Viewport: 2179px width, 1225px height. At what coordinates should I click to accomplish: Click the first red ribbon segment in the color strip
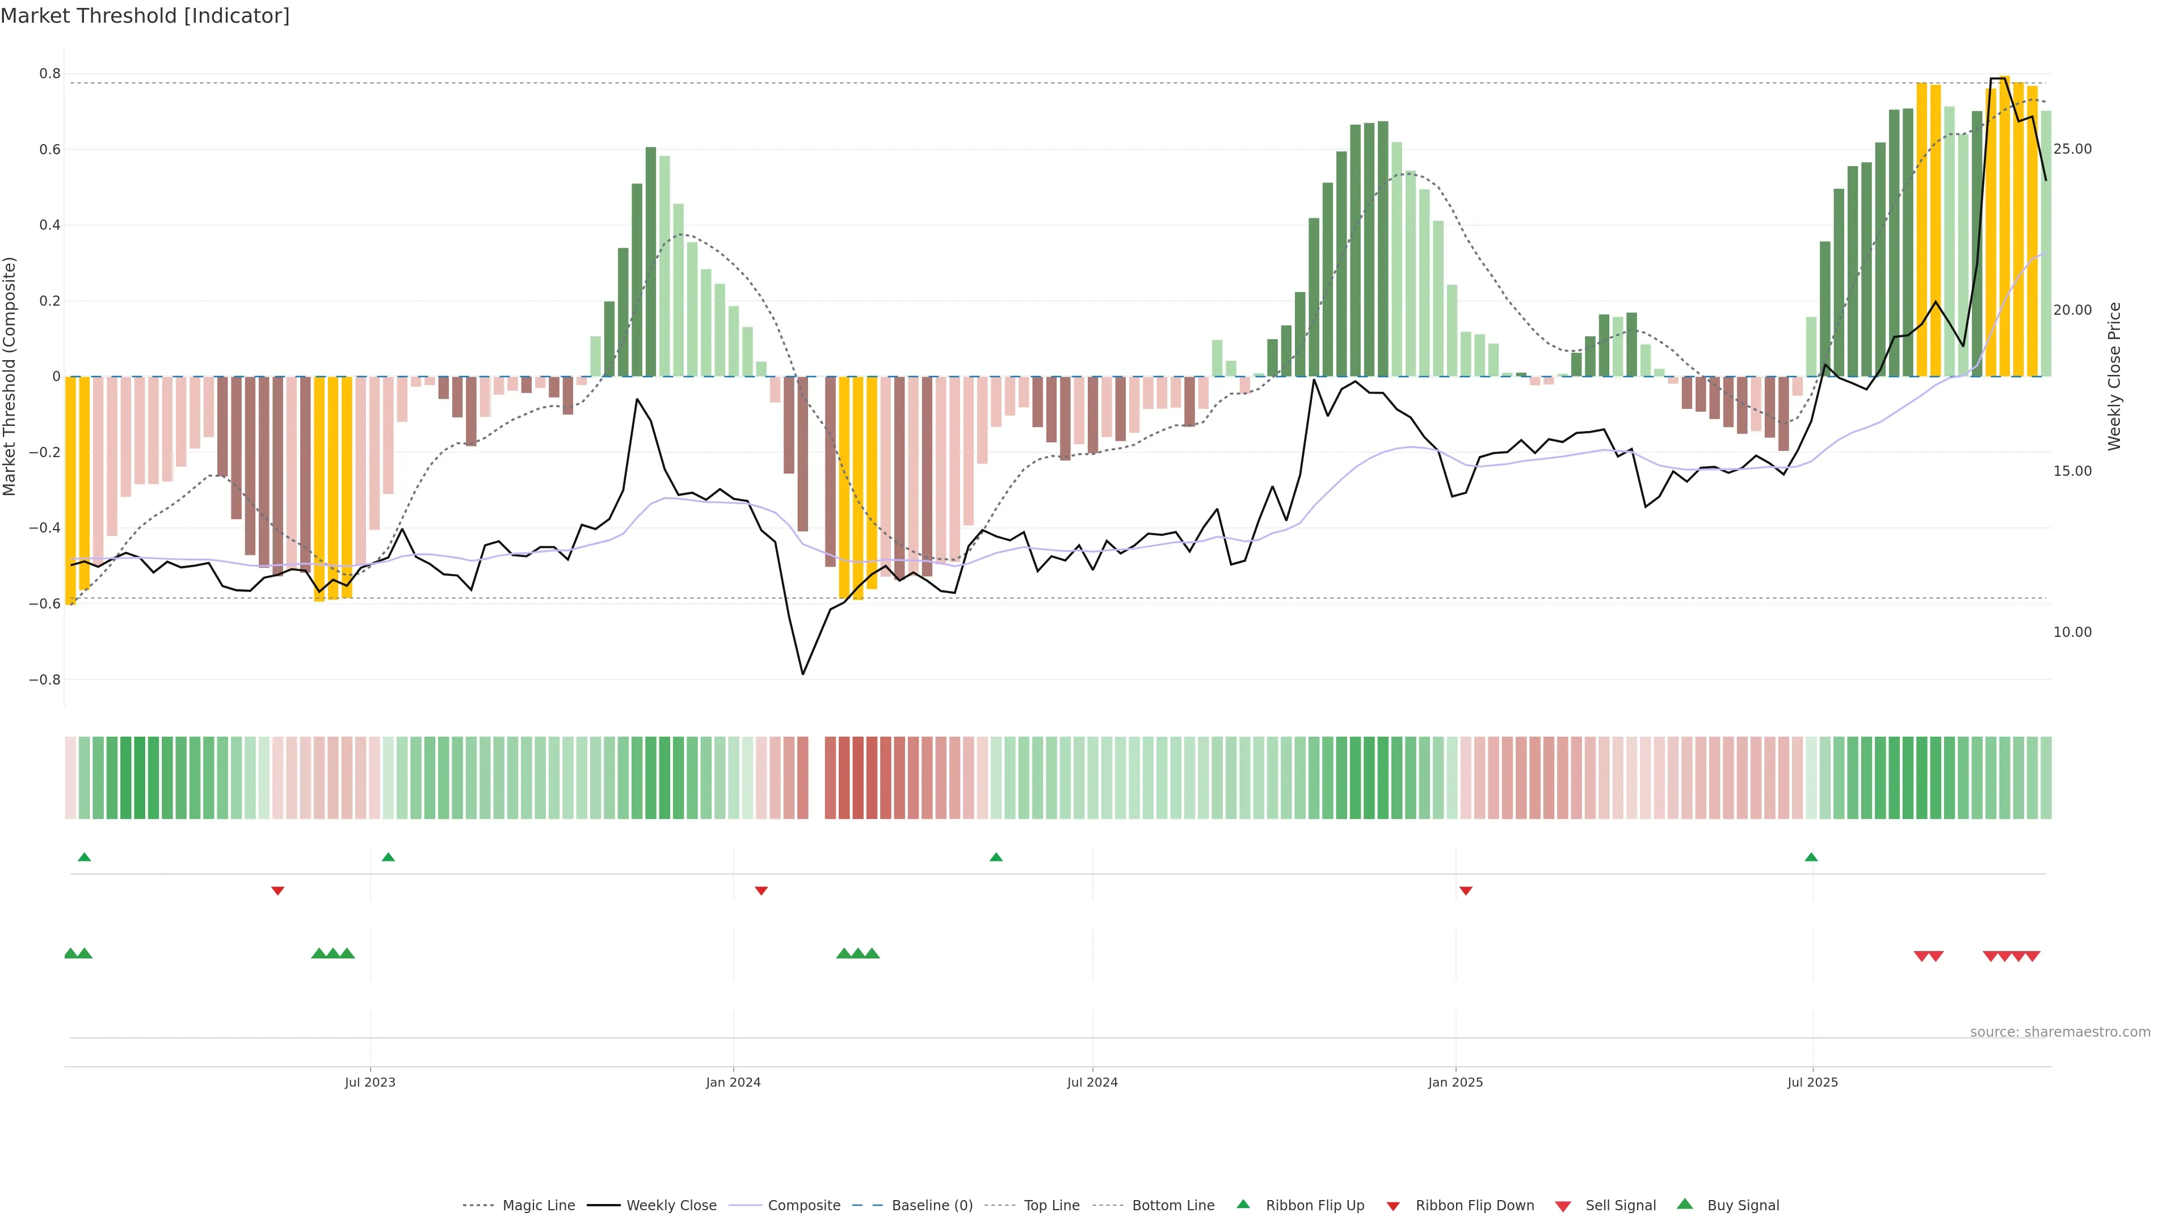(70, 778)
